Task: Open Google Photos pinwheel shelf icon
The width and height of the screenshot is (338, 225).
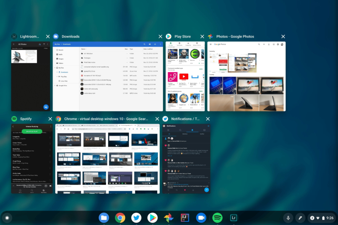Action: pyautogui.click(x=169, y=218)
